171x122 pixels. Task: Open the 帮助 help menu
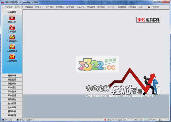141,7
